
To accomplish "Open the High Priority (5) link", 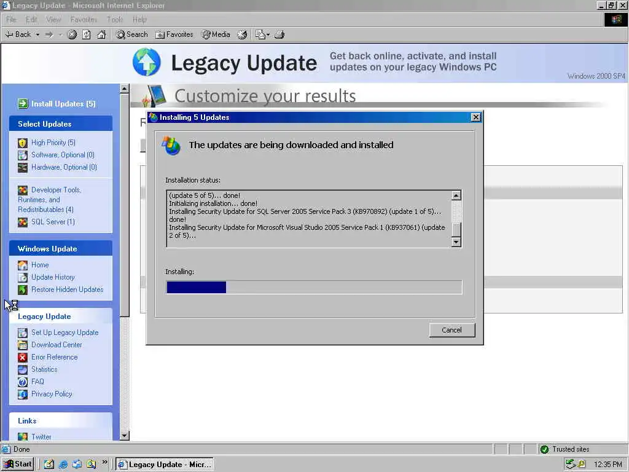I will click(x=53, y=143).
